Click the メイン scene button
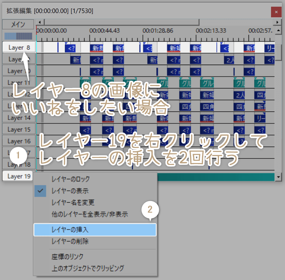Screen dimensions: 285x280 (18, 24)
